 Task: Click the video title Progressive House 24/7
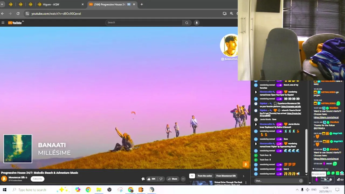(x=40, y=173)
